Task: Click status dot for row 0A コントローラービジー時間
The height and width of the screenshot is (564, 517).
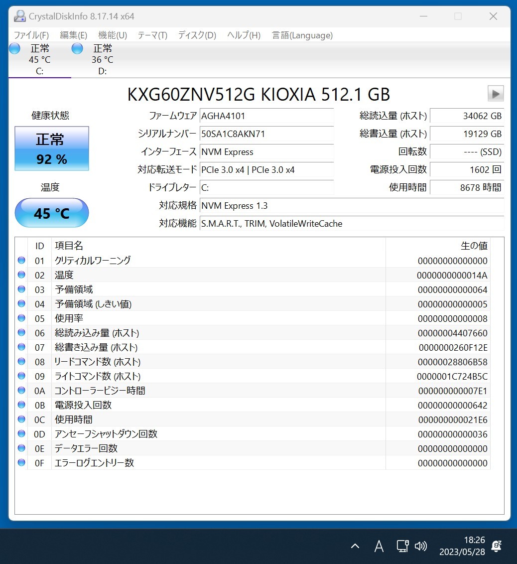Action: [x=21, y=390]
